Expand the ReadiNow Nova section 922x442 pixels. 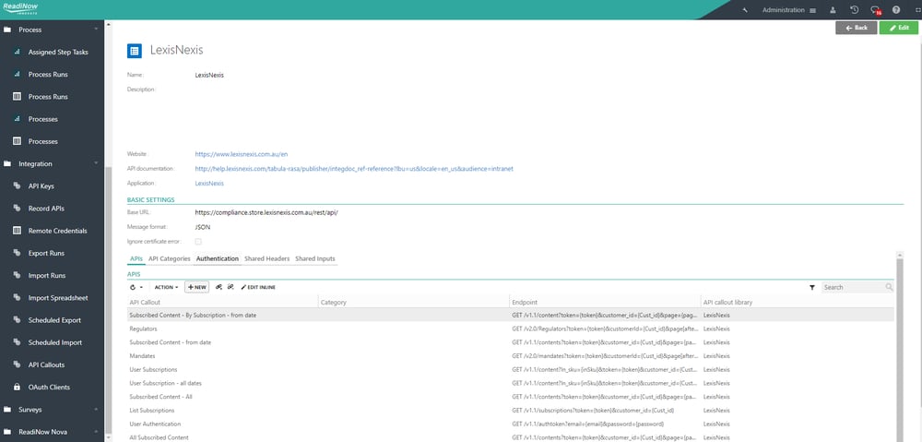96,432
